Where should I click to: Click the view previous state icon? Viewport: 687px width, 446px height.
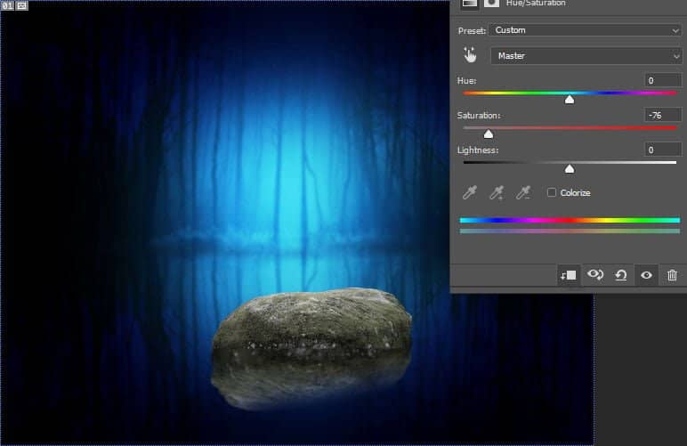[x=594, y=275]
